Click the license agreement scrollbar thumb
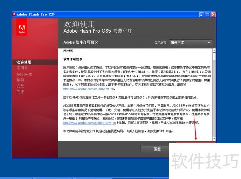Viewport: 241px width, 179px height. [x=214, y=56]
